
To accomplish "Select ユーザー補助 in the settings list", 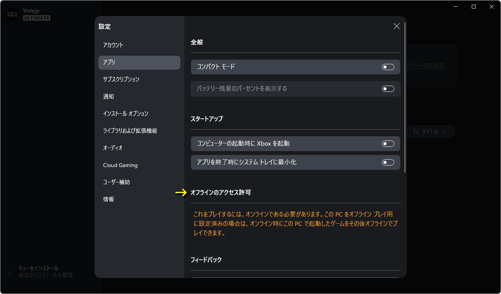I will click(139, 182).
